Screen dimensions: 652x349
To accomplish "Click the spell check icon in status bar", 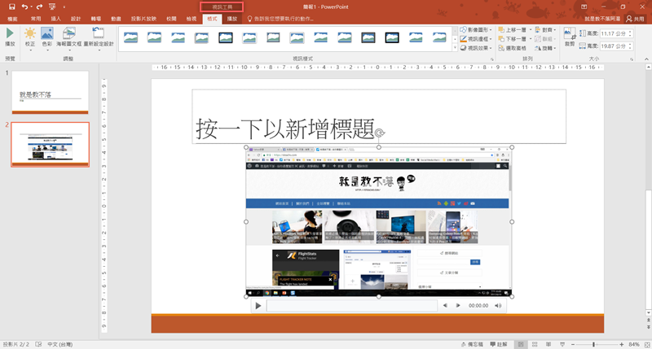I will click(x=38, y=344).
